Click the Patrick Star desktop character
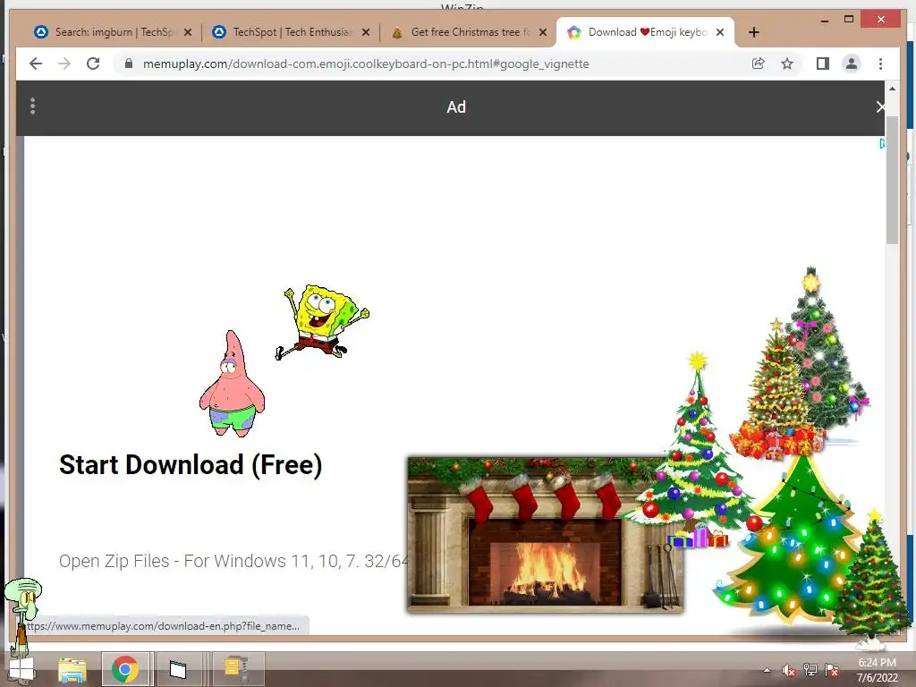 click(232, 384)
